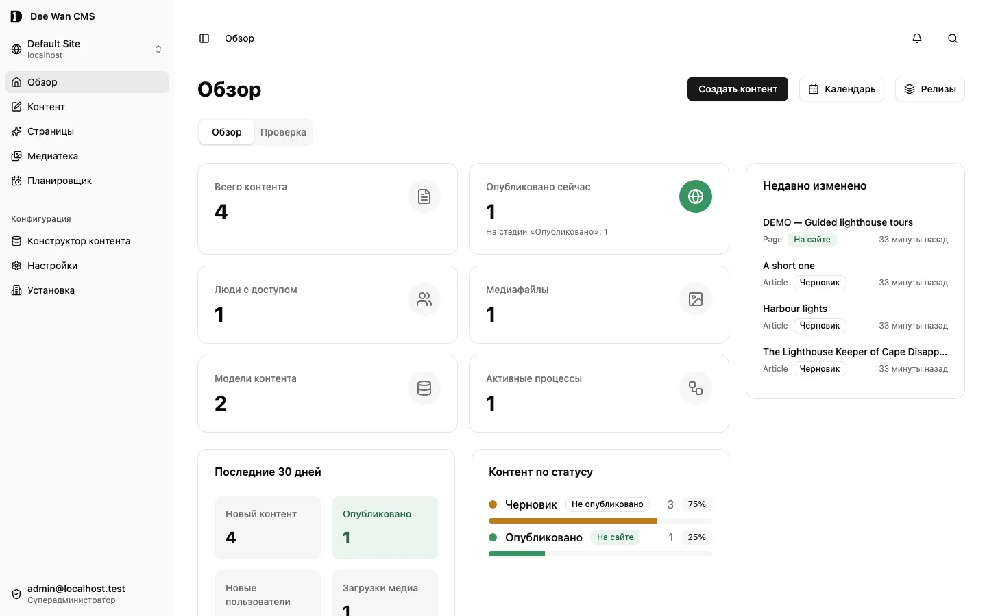Expand the Default Site switcher chevron
Viewport: 987px width, 616px height.
tap(158, 49)
